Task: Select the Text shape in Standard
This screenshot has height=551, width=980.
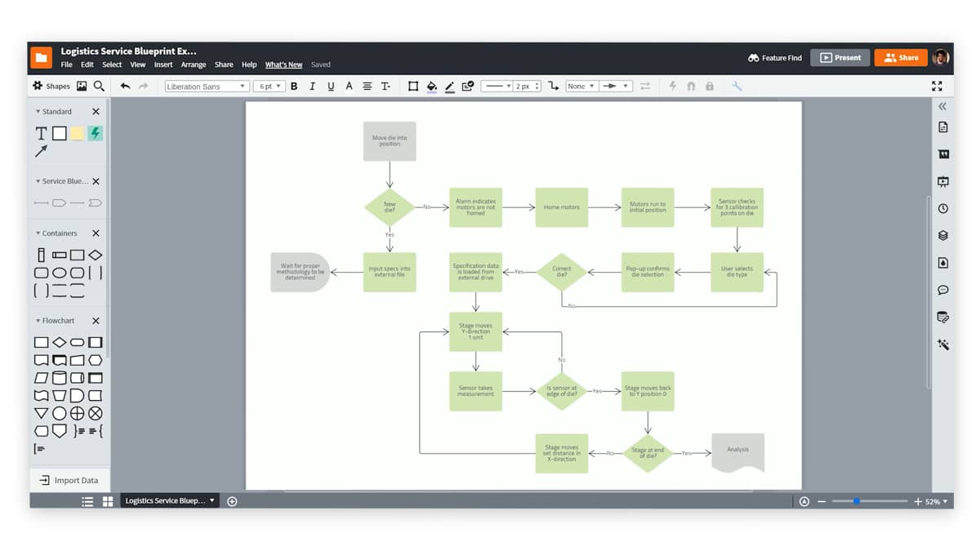Action: [41, 133]
